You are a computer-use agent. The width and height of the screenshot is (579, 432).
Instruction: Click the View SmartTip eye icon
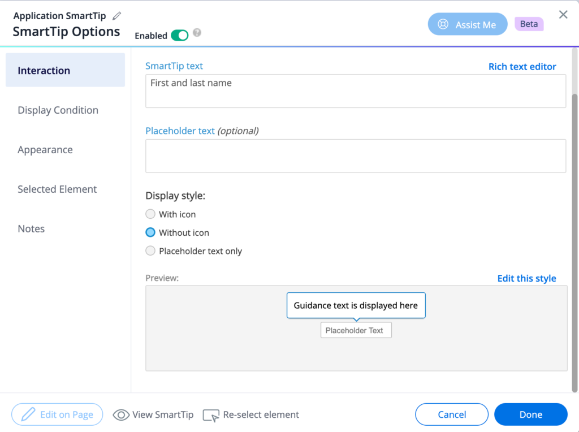coord(121,414)
